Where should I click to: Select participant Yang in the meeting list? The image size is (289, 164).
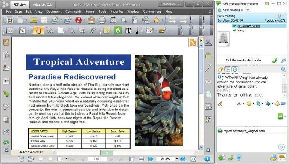coord(241,30)
